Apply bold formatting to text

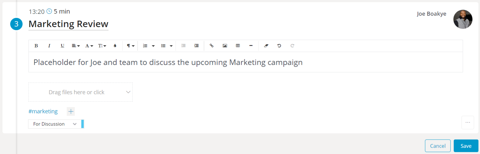click(36, 46)
